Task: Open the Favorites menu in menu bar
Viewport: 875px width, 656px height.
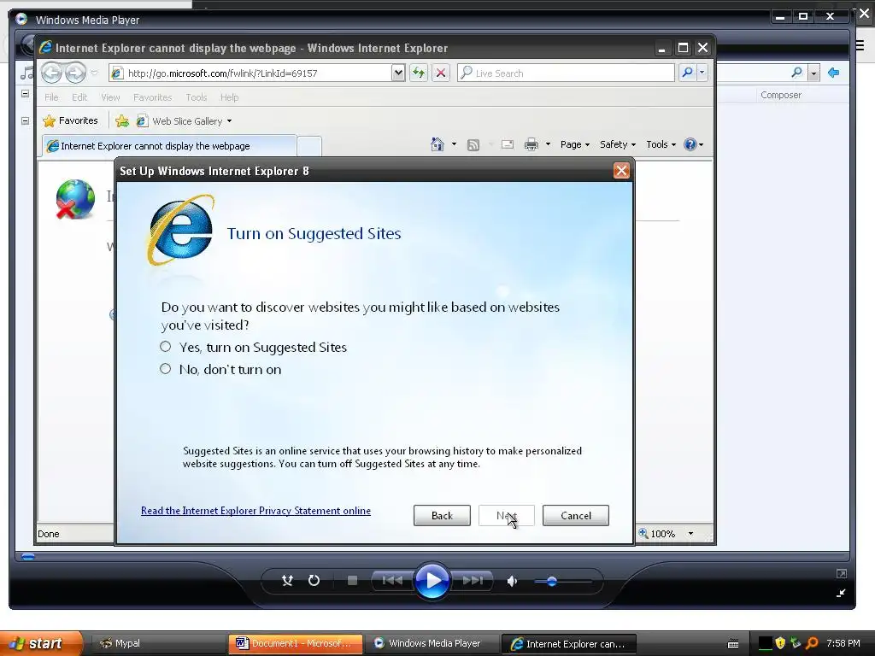Action: (152, 97)
